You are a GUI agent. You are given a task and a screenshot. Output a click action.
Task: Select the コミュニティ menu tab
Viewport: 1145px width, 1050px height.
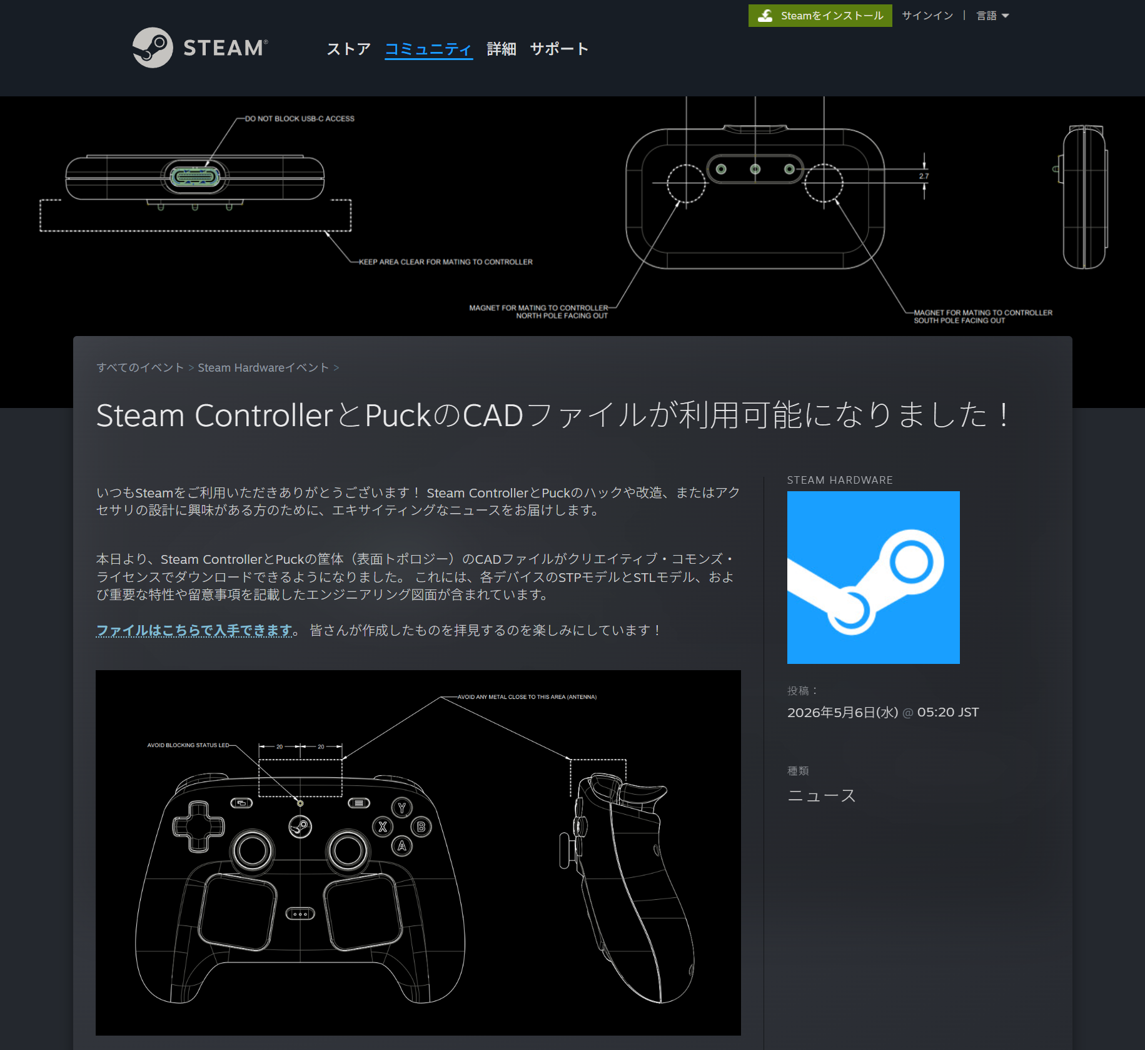pos(428,49)
